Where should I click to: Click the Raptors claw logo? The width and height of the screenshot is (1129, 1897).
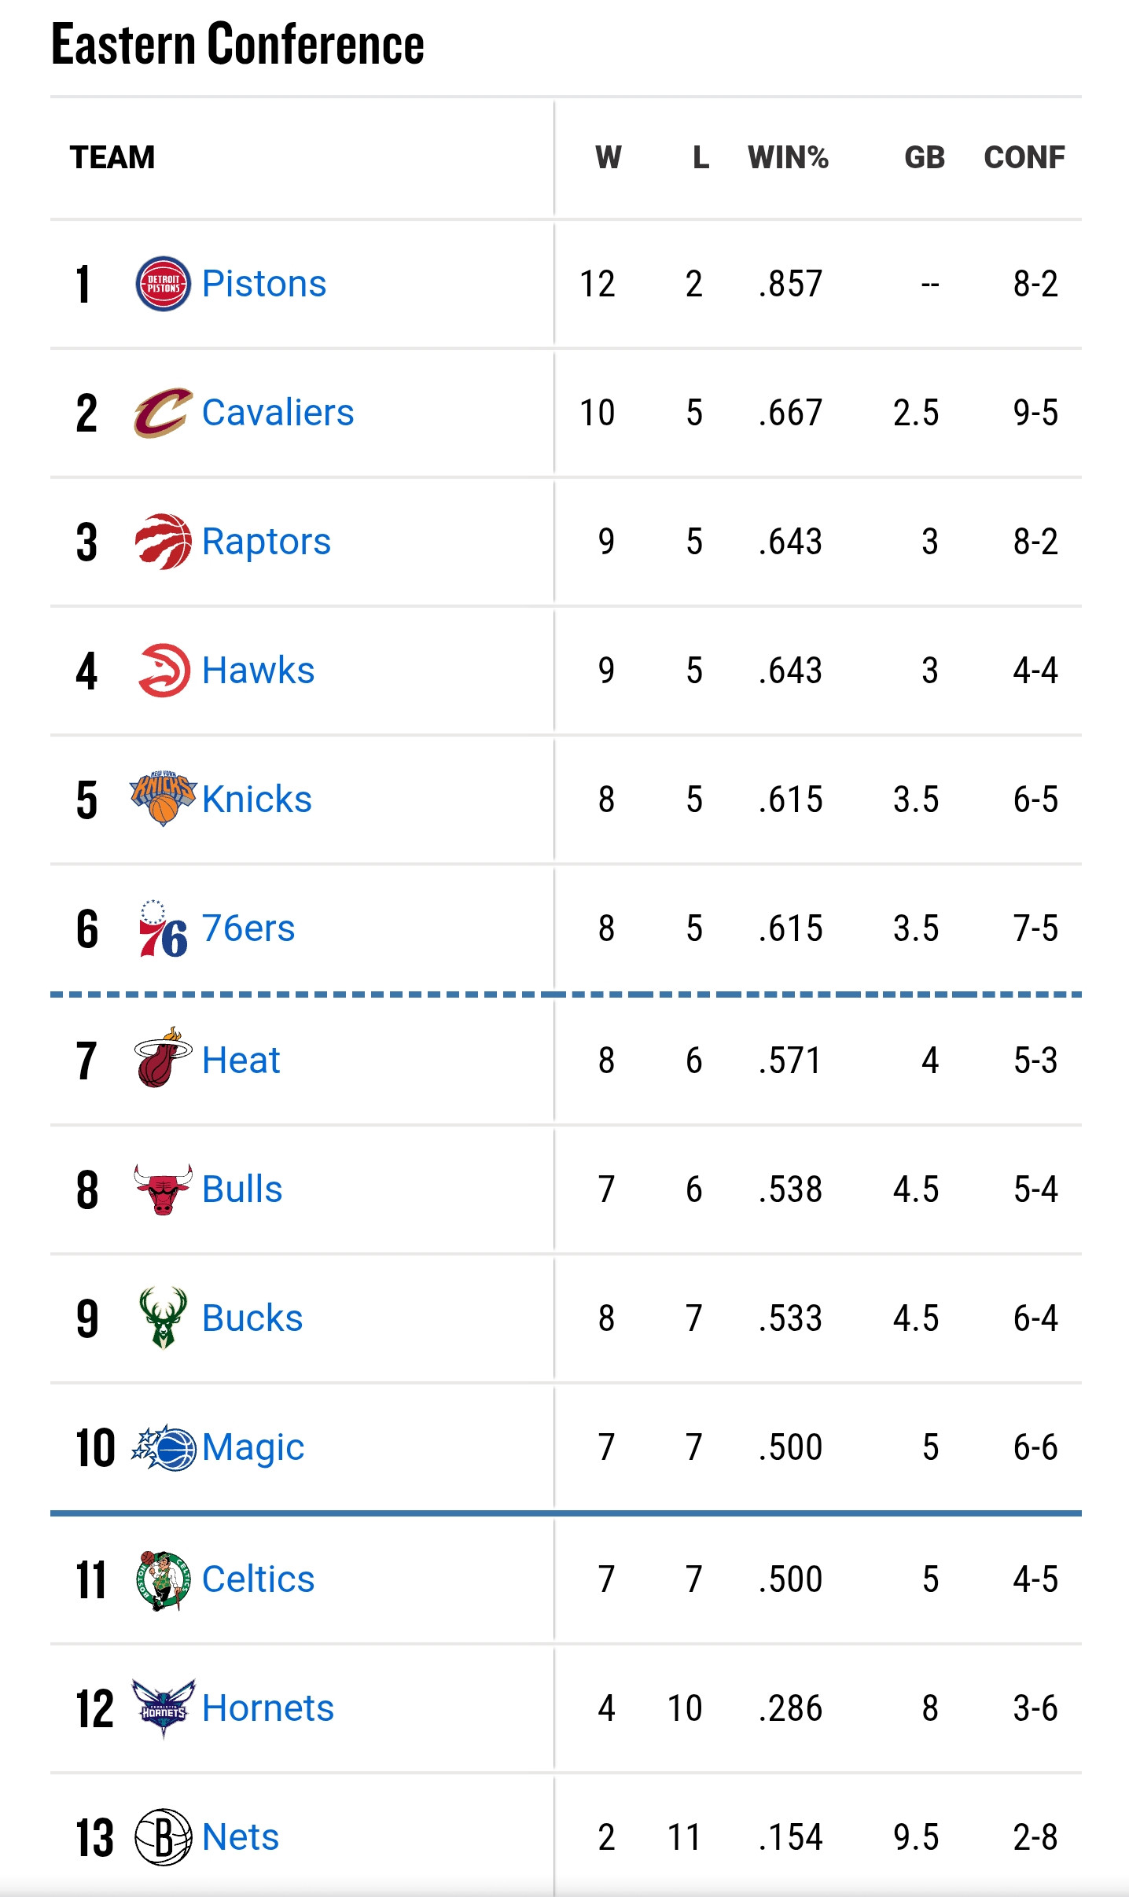[x=163, y=542]
